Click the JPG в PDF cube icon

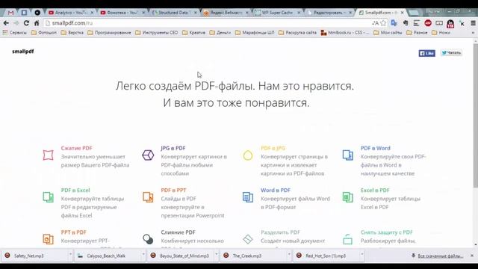click(148, 155)
